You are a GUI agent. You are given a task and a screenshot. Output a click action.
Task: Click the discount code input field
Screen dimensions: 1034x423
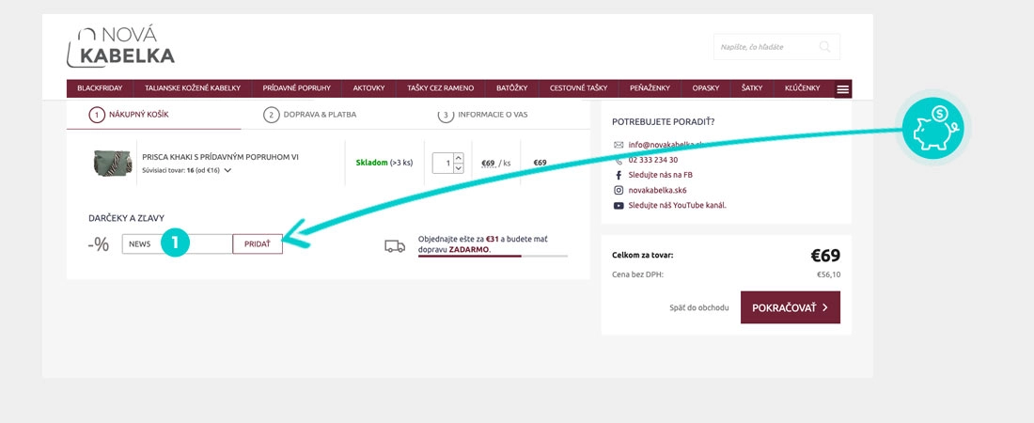[177, 244]
